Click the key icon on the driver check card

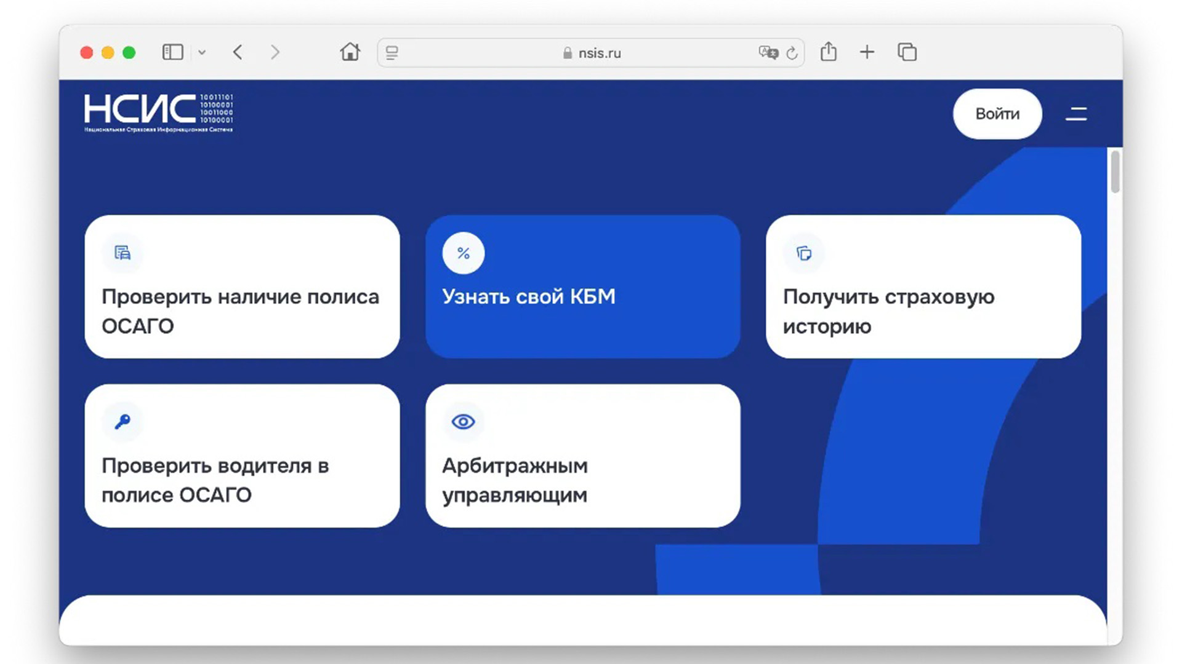click(123, 422)
